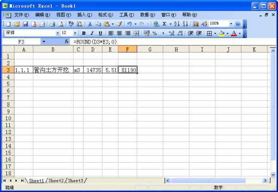Open the zoom percentage dropdown
The image size is (278, 192).
click(231, 24)
